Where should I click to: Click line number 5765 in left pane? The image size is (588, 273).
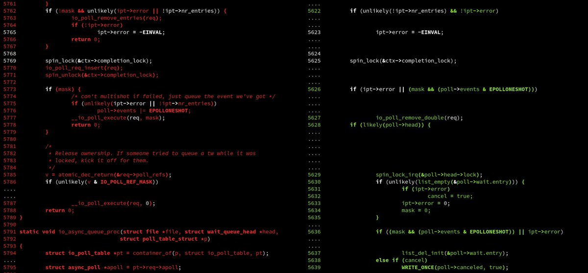pyautogui.click(x=9, y=32)
